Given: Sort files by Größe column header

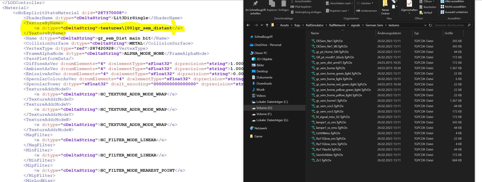Looking at the screenshot, I should [x=449, y=33].
